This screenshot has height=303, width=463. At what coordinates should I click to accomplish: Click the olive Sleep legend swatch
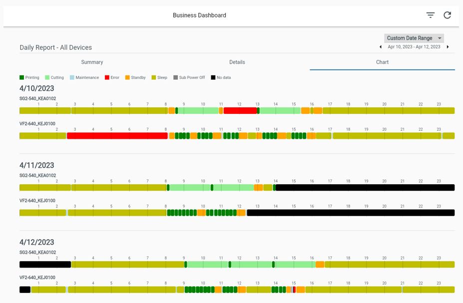(153, 77)
